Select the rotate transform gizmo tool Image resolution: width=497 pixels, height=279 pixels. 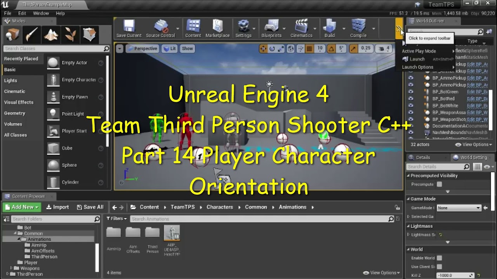point(272,48)
